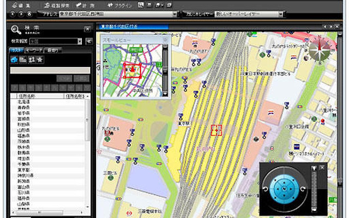The image size is (349, 218).
Task: Click the small view zoom slider
Action: (x=165, y=70)
